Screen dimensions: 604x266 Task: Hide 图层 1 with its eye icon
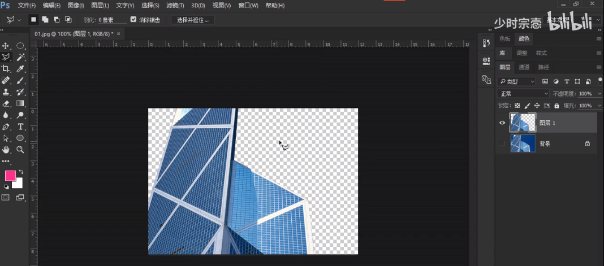click(x=502, y=123)
